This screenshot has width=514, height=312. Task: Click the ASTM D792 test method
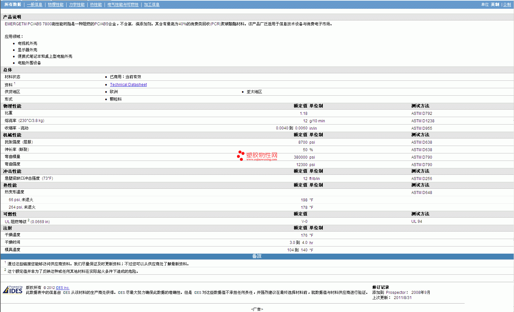tap(421, 114)
